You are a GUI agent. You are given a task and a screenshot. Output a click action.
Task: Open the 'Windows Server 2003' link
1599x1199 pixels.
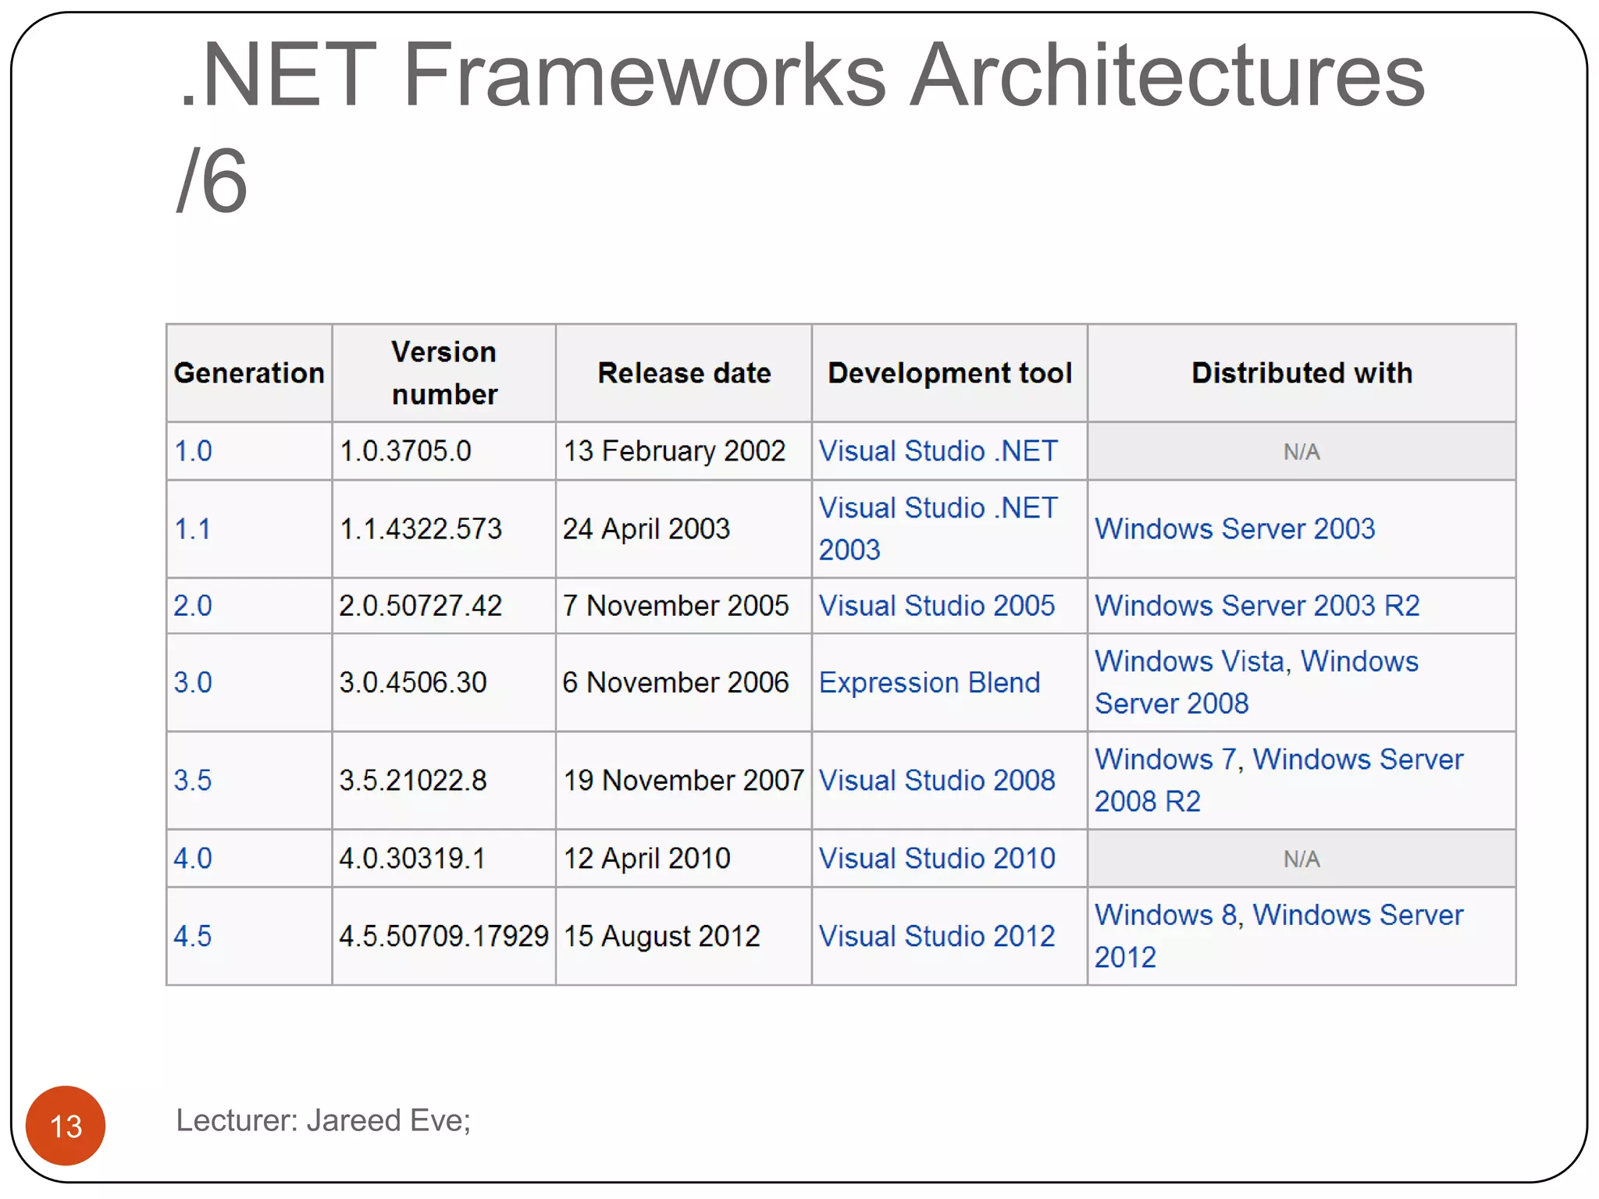pyautogui.click(x=1235, y=529)
